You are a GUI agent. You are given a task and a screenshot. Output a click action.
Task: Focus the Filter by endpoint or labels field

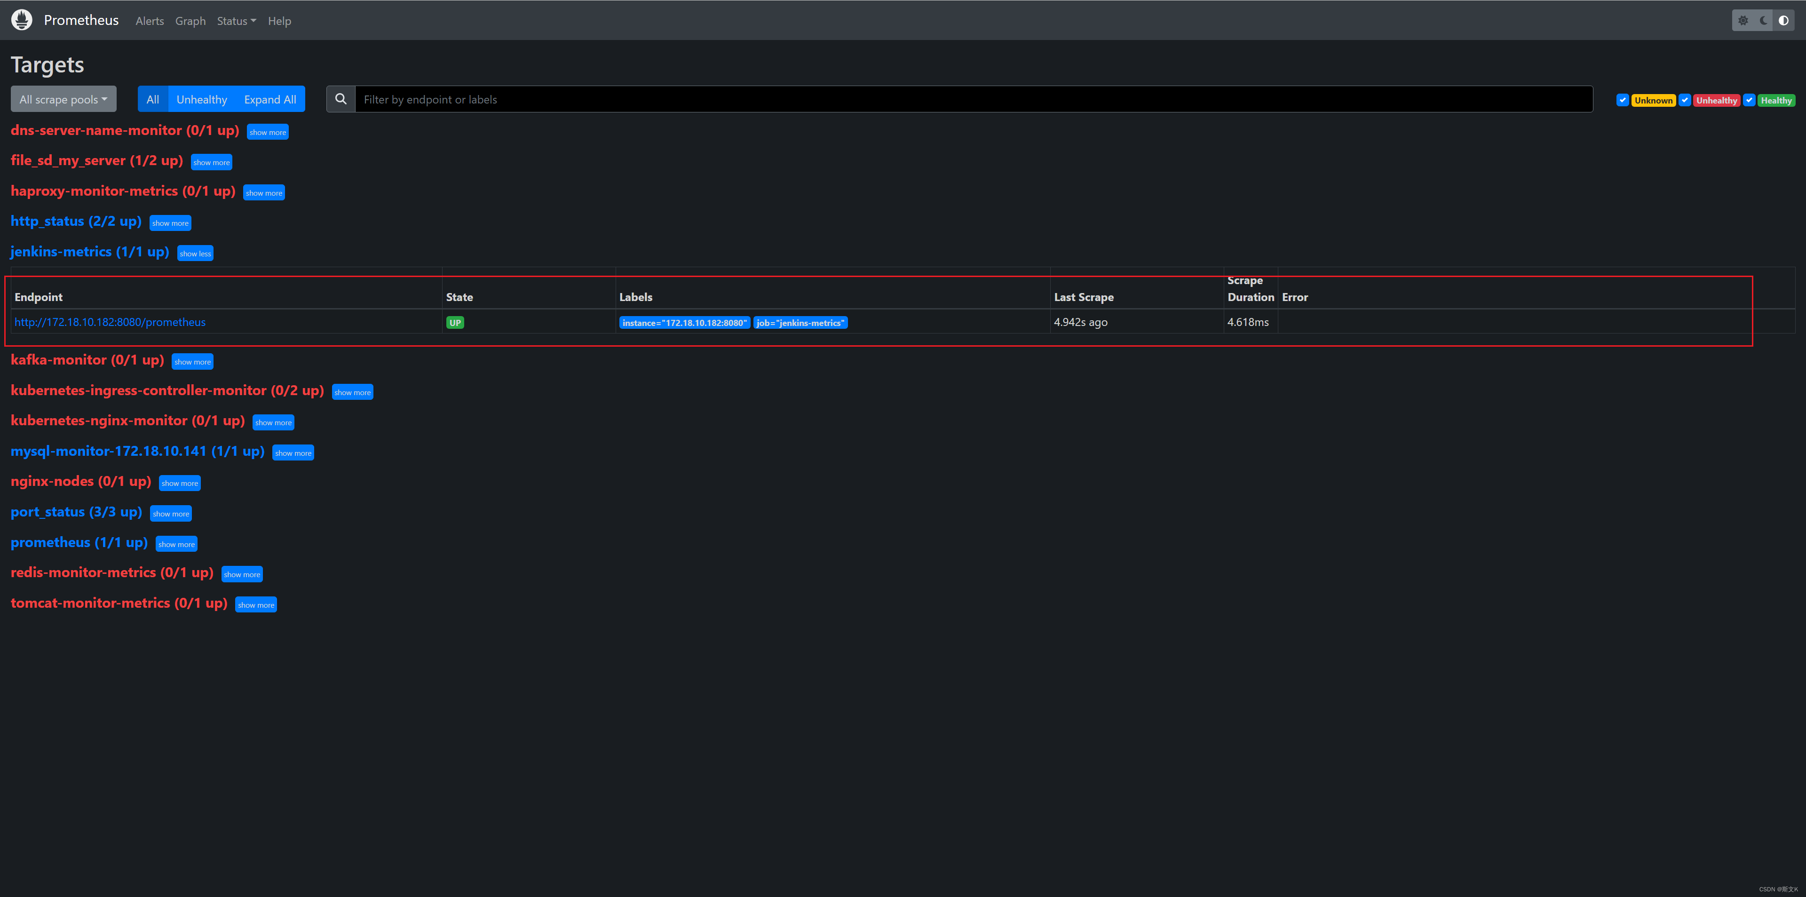(974, 99)
